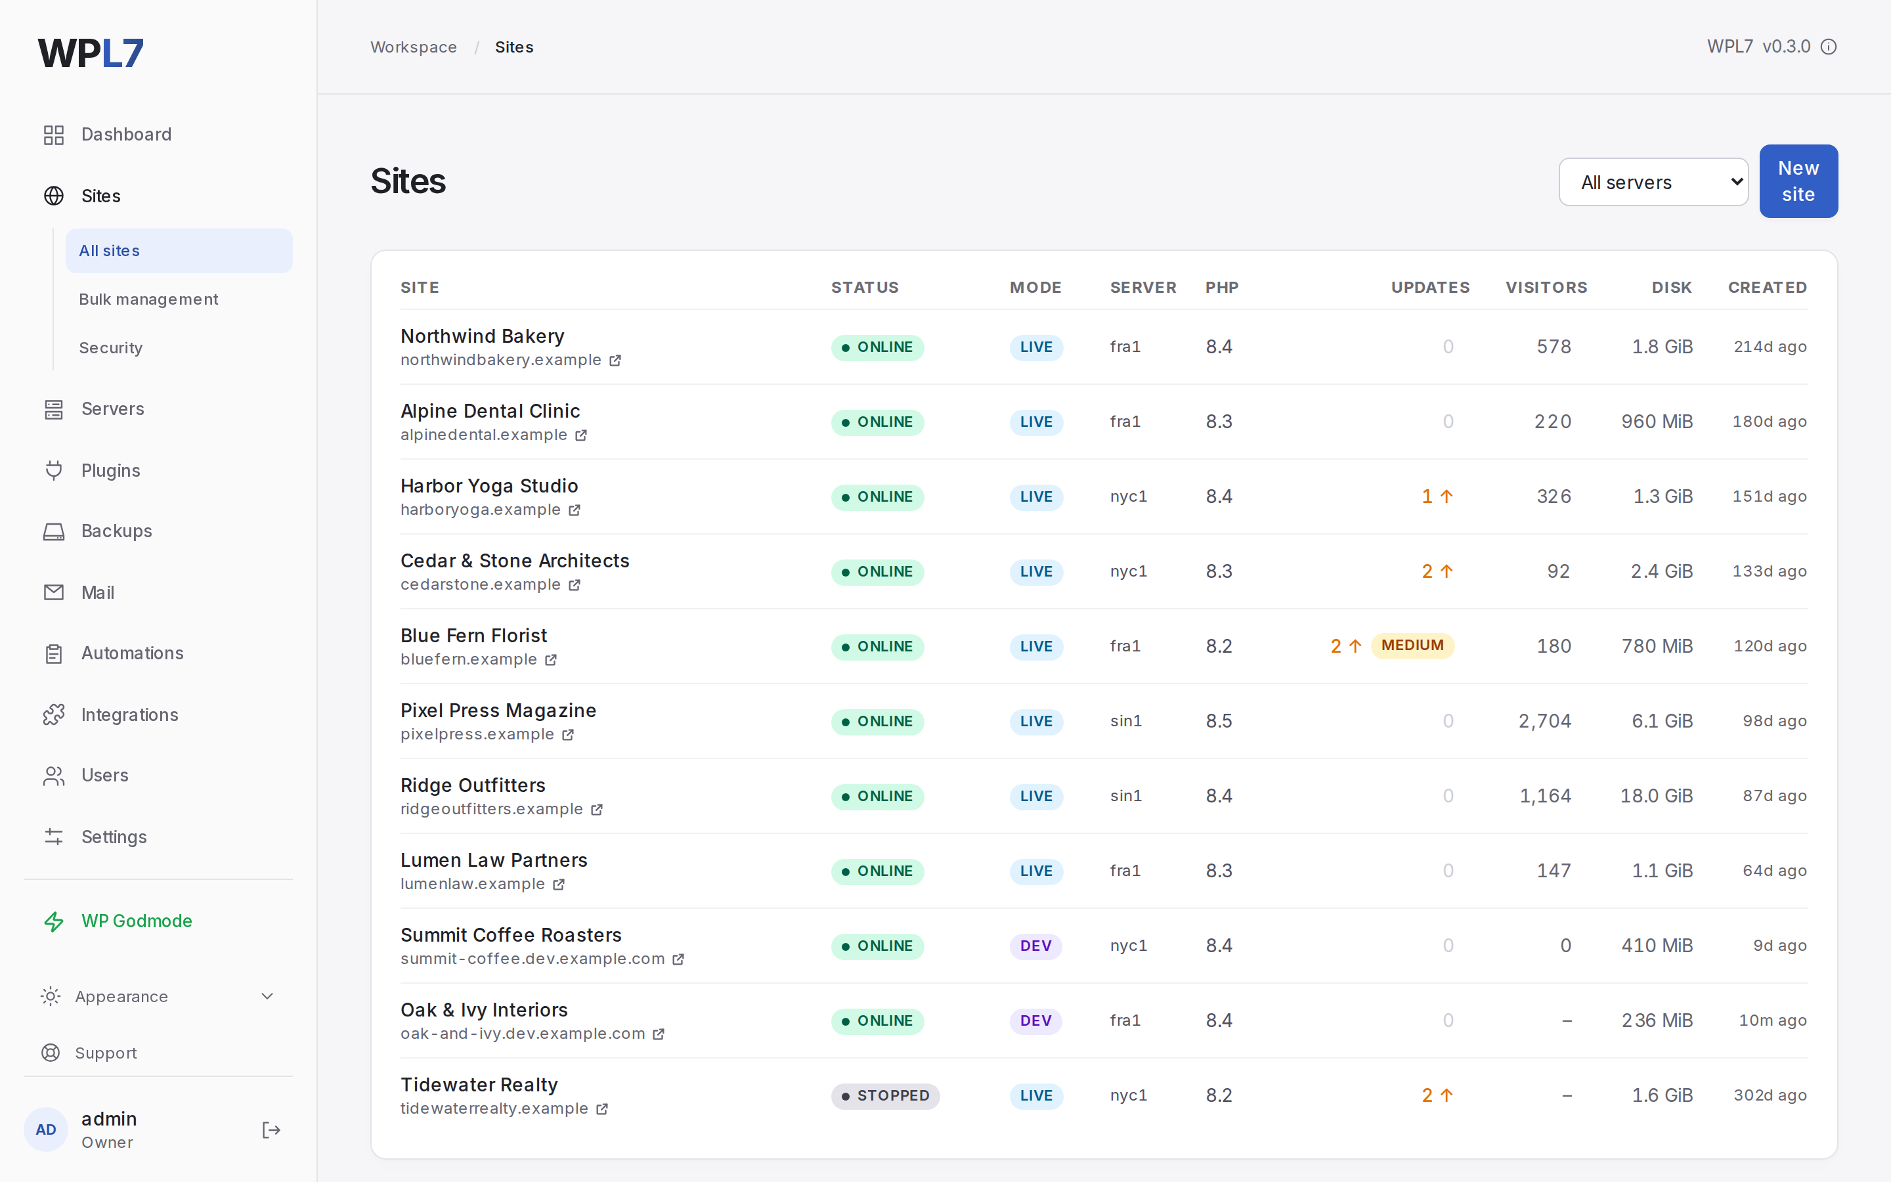Click the WPL7 logo
The image size is (1891, 1182).
tap(91, 53)
